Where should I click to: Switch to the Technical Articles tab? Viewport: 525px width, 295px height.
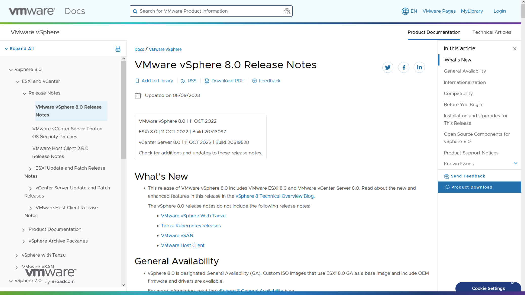pos(492,32)
